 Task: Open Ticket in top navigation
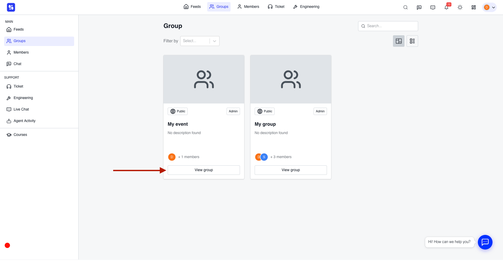tap(276, 7)
